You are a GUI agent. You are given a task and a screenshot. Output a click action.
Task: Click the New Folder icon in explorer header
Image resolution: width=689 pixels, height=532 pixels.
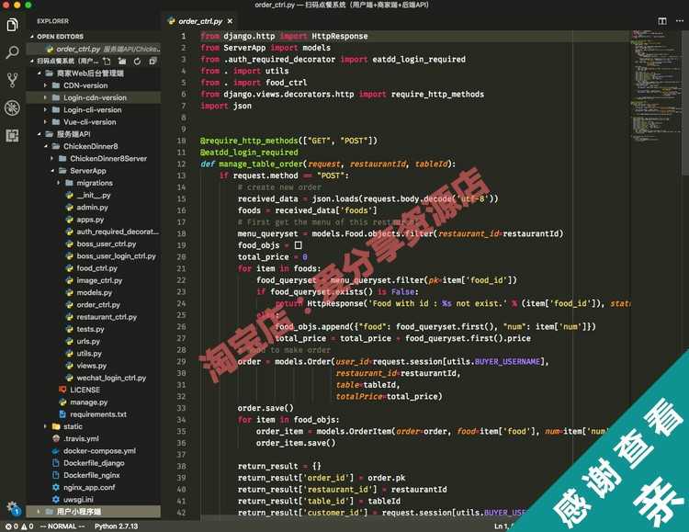pos(122,62)
